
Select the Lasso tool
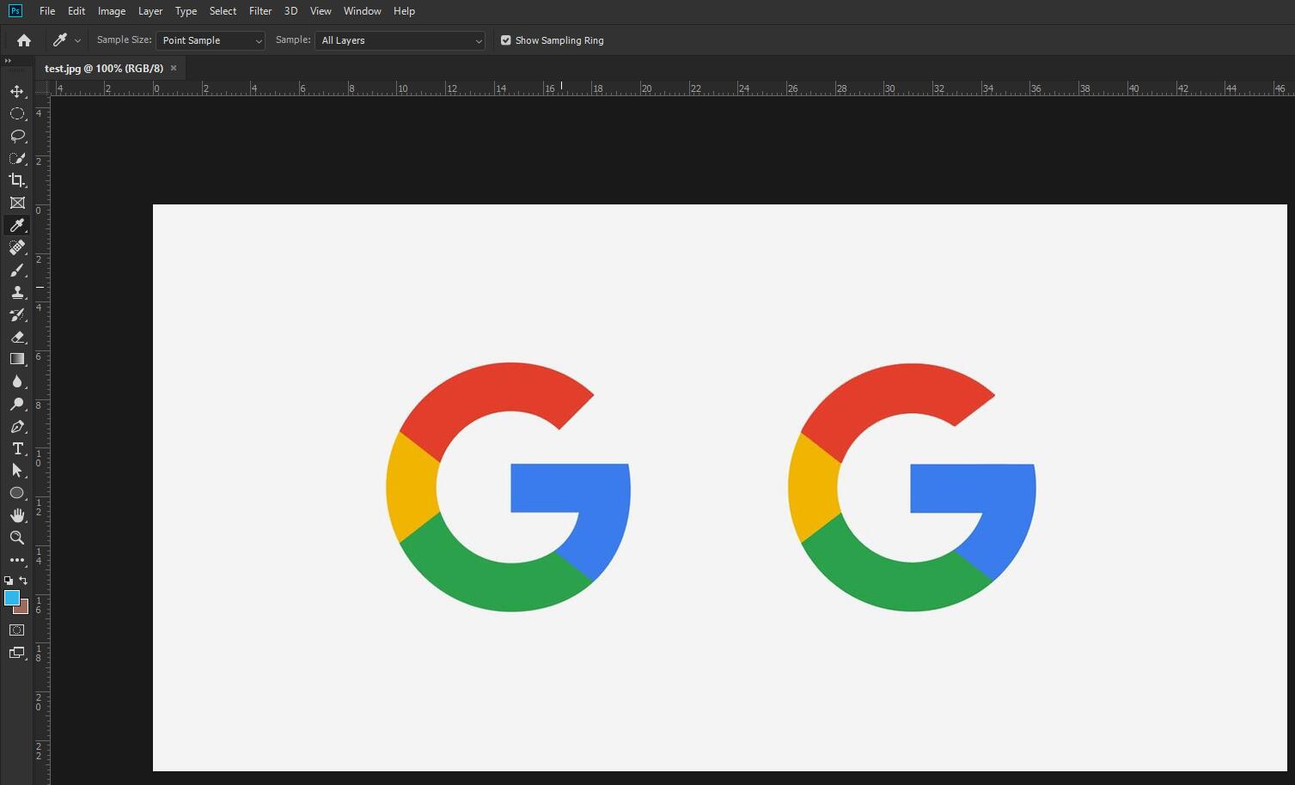(17, 136)
